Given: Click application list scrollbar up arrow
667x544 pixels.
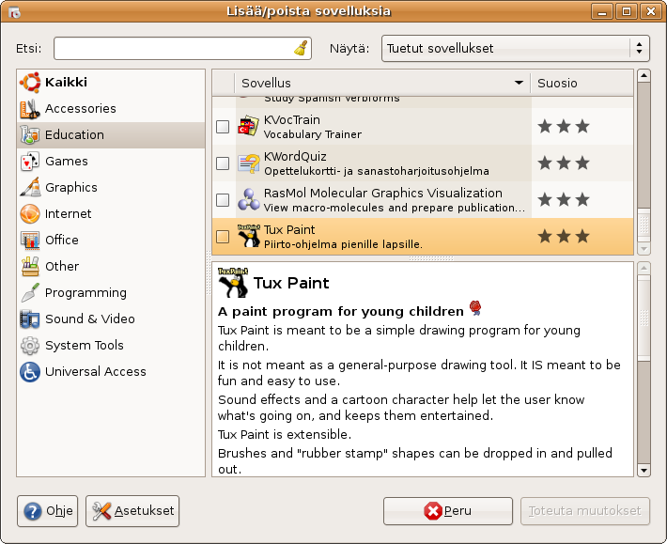Looking at the screenshot, I should pyautogui.click(x=644, y=76).
